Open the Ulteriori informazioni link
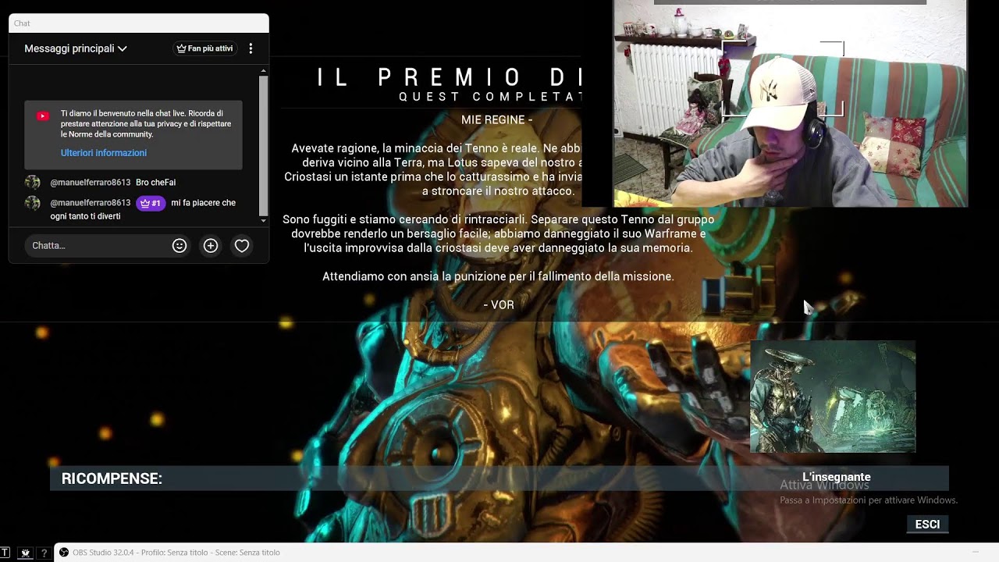The height and width of the screenshot is (562, 999). pyautogui.click(x=104, y=153)
